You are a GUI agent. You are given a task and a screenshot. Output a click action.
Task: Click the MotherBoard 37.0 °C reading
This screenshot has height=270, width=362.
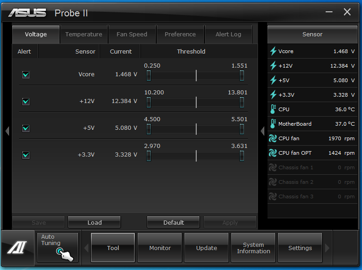345,124
